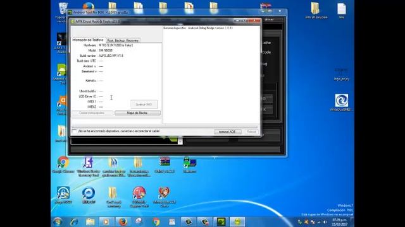The image size is (405, 227).
Task: Select the Información del Teléfono tab
Action: point(88,40)
